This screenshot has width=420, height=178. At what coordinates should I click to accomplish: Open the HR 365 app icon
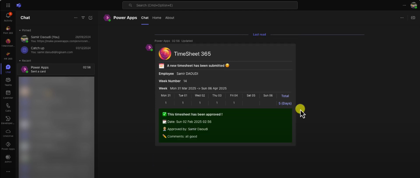[8, 56]
